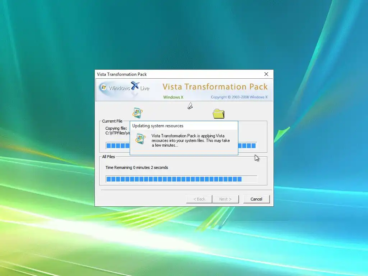Screen dimensions: 368x276
Task: Click the Copyright 2003-2008 Windows X text
Action: coord(239,97)
